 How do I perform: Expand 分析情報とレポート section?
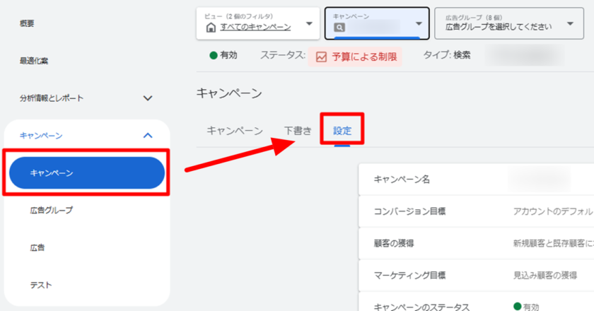pyautogui.click(x=148, y=98)
